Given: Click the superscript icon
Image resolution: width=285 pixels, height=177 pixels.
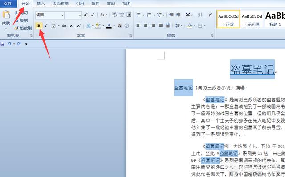Looking at the screenshot, I should click(x=79, y=26).
